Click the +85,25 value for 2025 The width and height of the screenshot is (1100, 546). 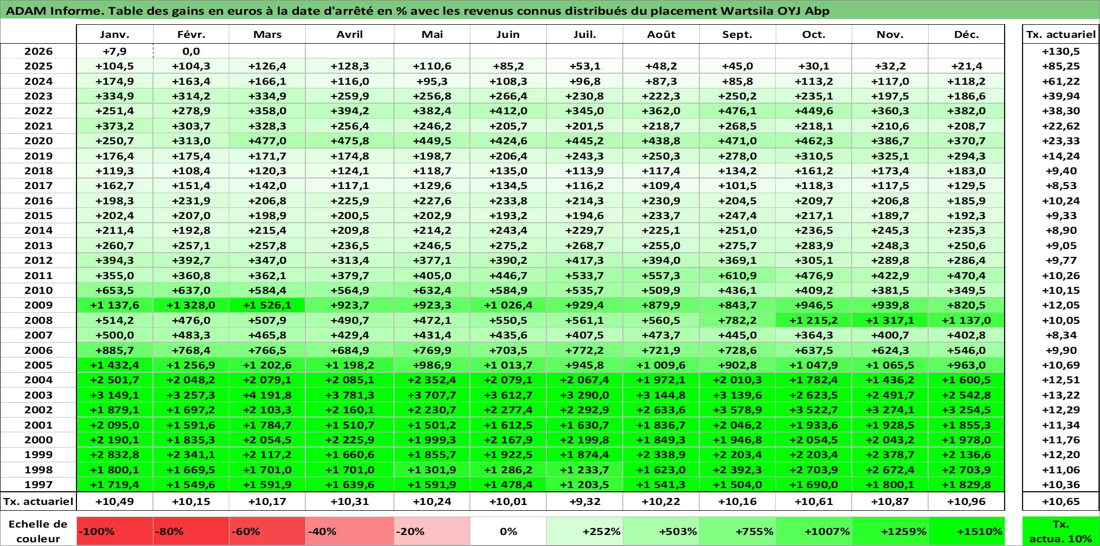click(x=1061, y=66)
